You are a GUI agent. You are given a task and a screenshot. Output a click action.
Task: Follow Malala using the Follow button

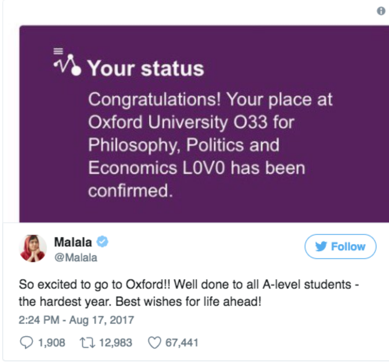point(340,246)
